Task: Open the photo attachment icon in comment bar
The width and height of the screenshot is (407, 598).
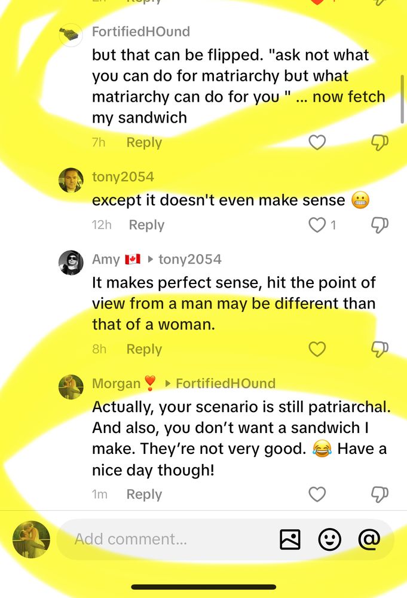Action: 290,539
